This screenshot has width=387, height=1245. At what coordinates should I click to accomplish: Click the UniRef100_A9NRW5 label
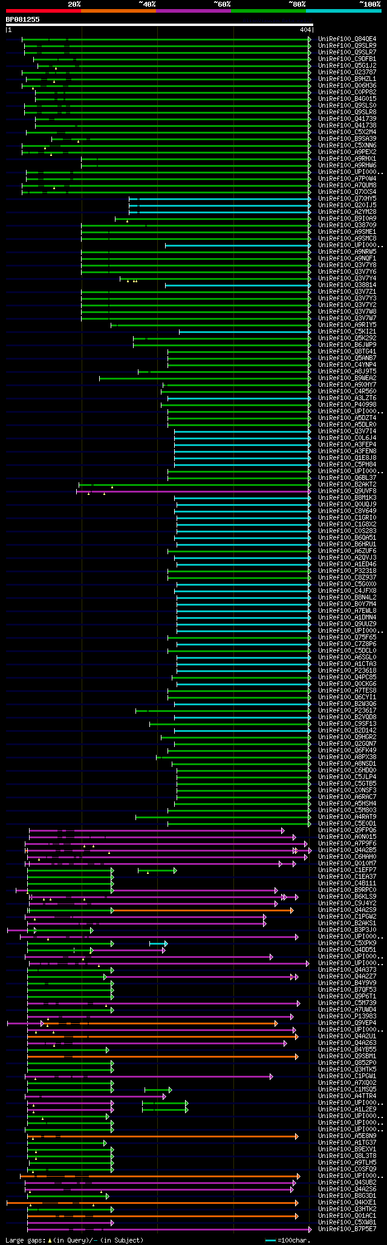(347, 252)
